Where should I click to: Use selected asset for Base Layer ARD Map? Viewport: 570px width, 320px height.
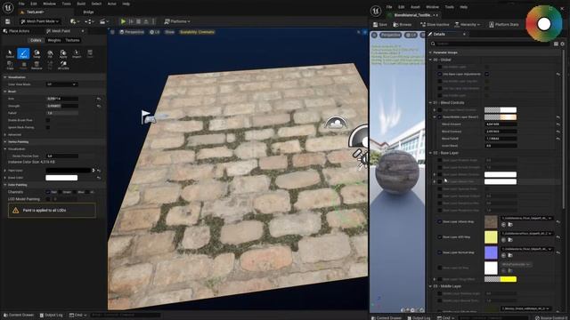[504, 240]
